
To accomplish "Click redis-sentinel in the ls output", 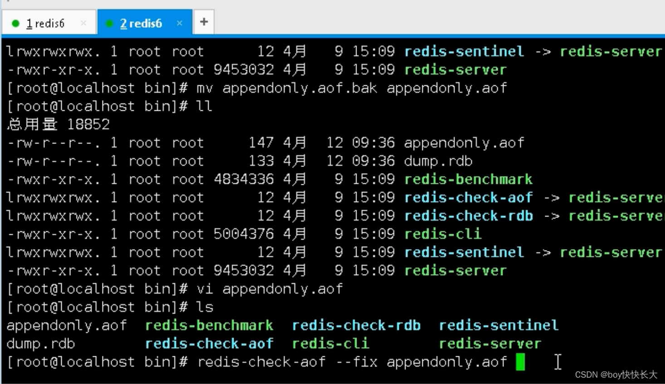I will [x=499, y=325].
